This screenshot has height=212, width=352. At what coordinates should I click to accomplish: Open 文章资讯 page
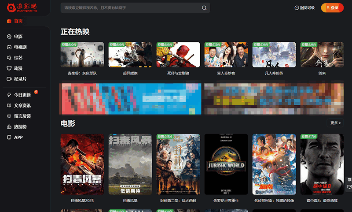pos(22,105)
